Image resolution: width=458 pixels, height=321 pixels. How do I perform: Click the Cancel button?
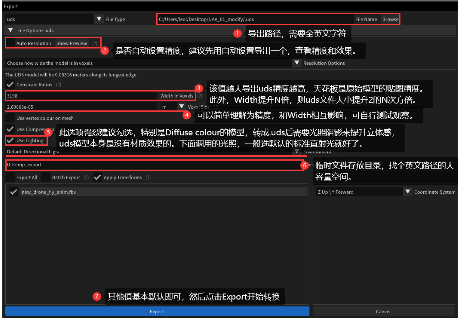pos(383,311)
